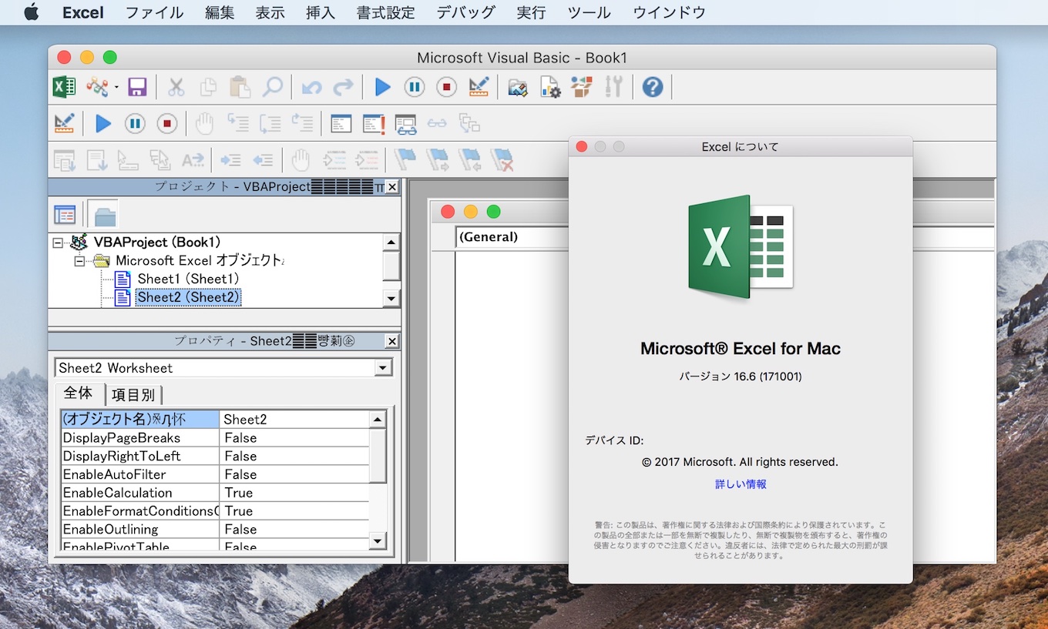This screenshot has height=629, width=1048.
Task: Open the Sheet2 Worksheet object dropdown
Action: [383, 368]
